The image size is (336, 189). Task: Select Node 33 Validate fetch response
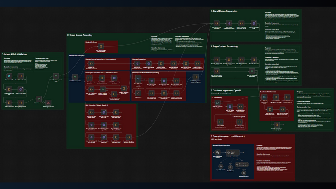[216, 60]
